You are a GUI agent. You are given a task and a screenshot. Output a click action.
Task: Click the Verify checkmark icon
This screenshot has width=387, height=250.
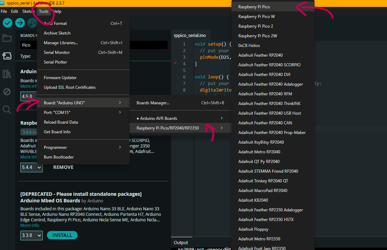point(8,23)
